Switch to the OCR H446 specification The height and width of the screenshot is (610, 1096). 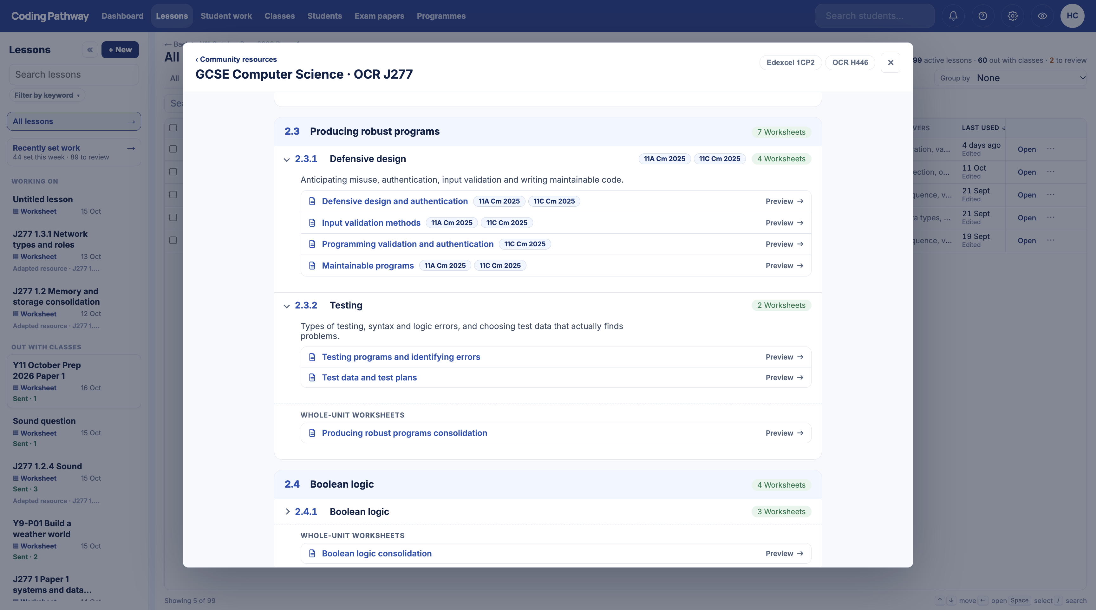coord(850,62)
